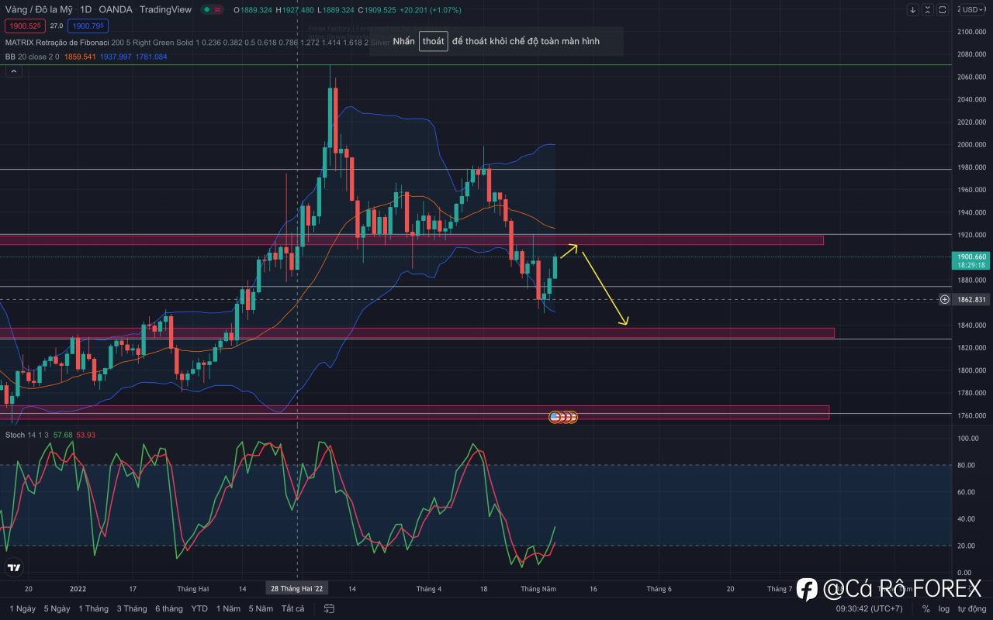Click the blue buy price 1900.79 button
The height and width of the screenshot is (620, 993).
click(88, 26)
